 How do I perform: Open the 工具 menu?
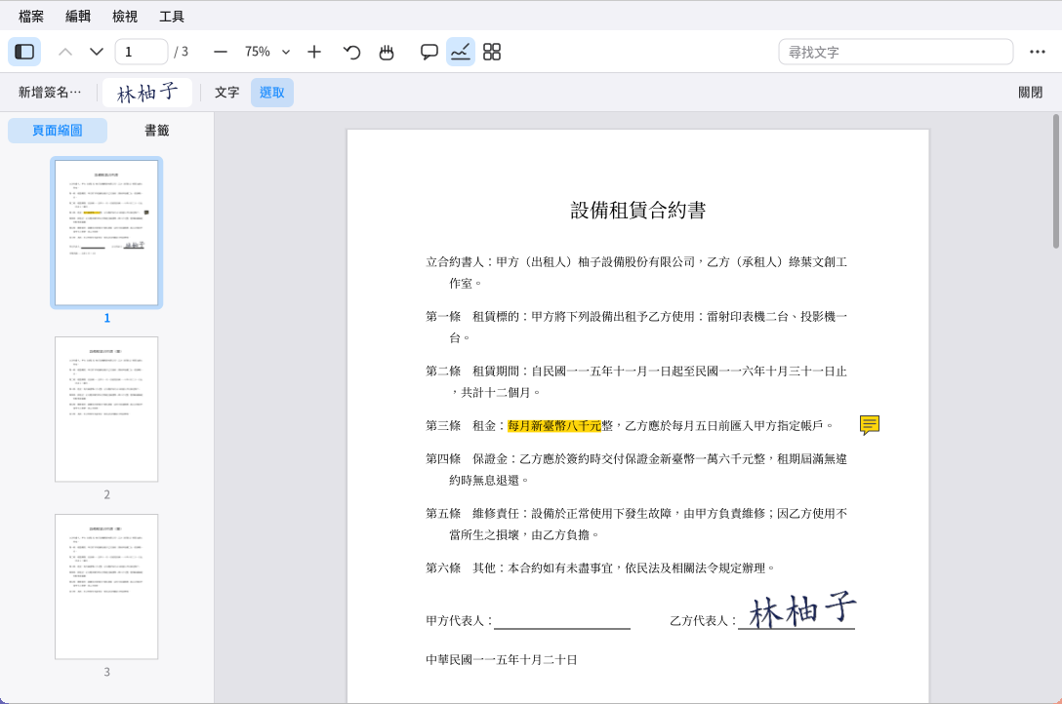pos(172,17)
